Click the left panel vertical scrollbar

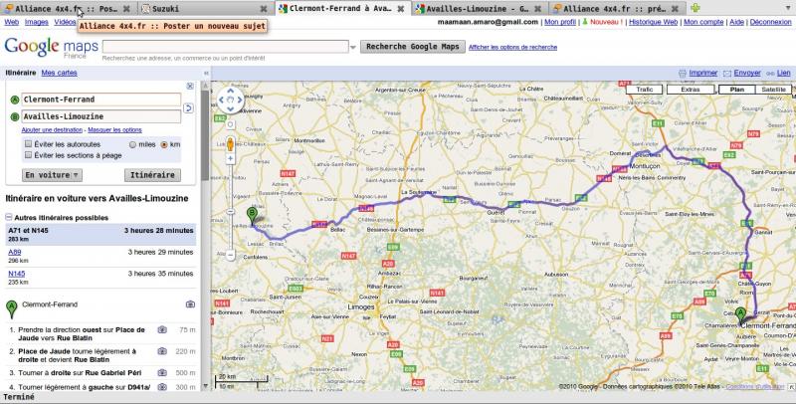(x=205, y=236)
